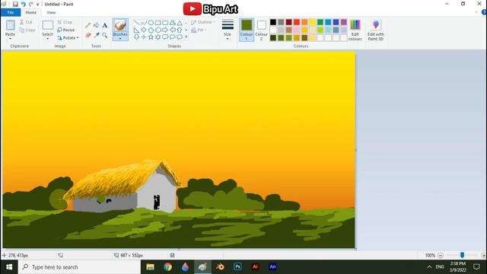Expand the Rotate dropdown
The width and height of the screenshot is (487, 274).
coord(78,38)
